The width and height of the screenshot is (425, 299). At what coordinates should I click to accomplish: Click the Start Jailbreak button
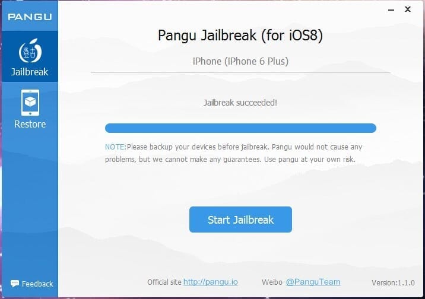click(x=240, y=220)
